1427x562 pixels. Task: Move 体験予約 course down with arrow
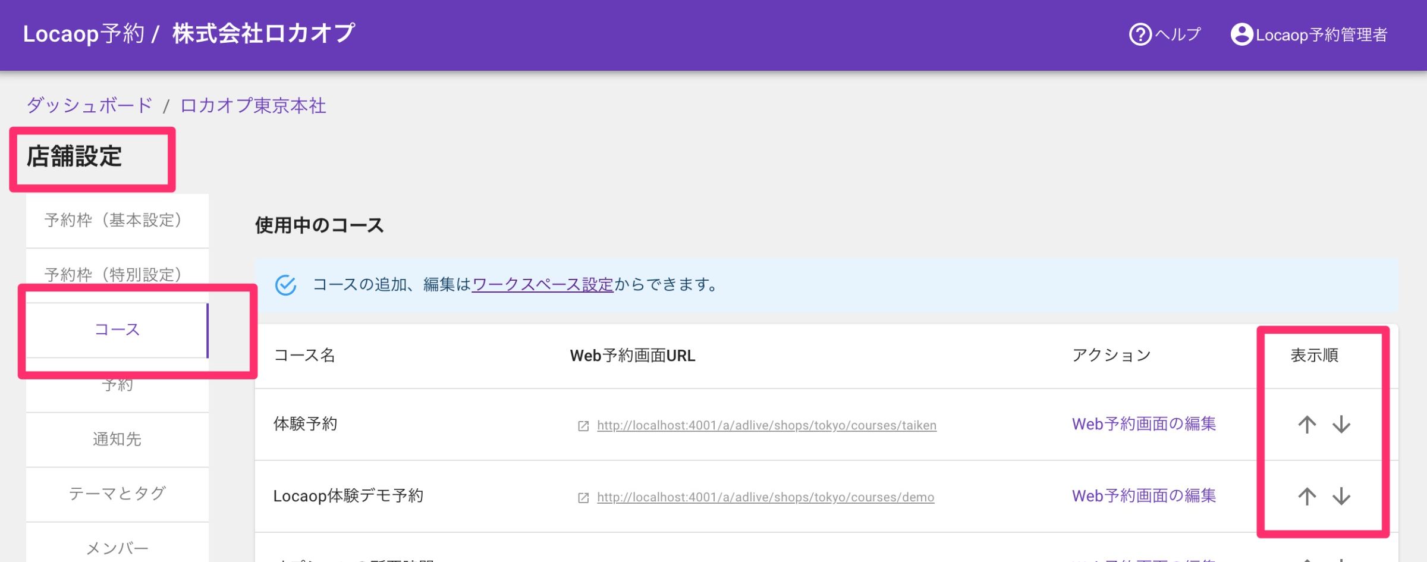pos(1341,425)
